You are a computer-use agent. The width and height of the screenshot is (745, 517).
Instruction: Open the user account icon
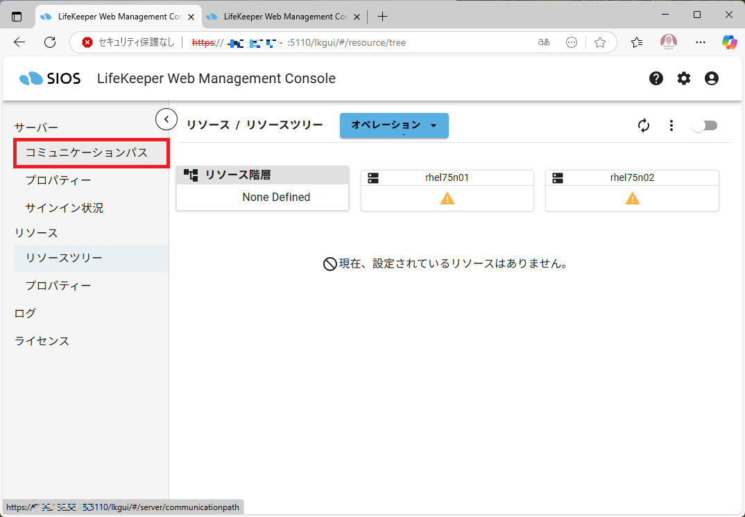[711, 78]
